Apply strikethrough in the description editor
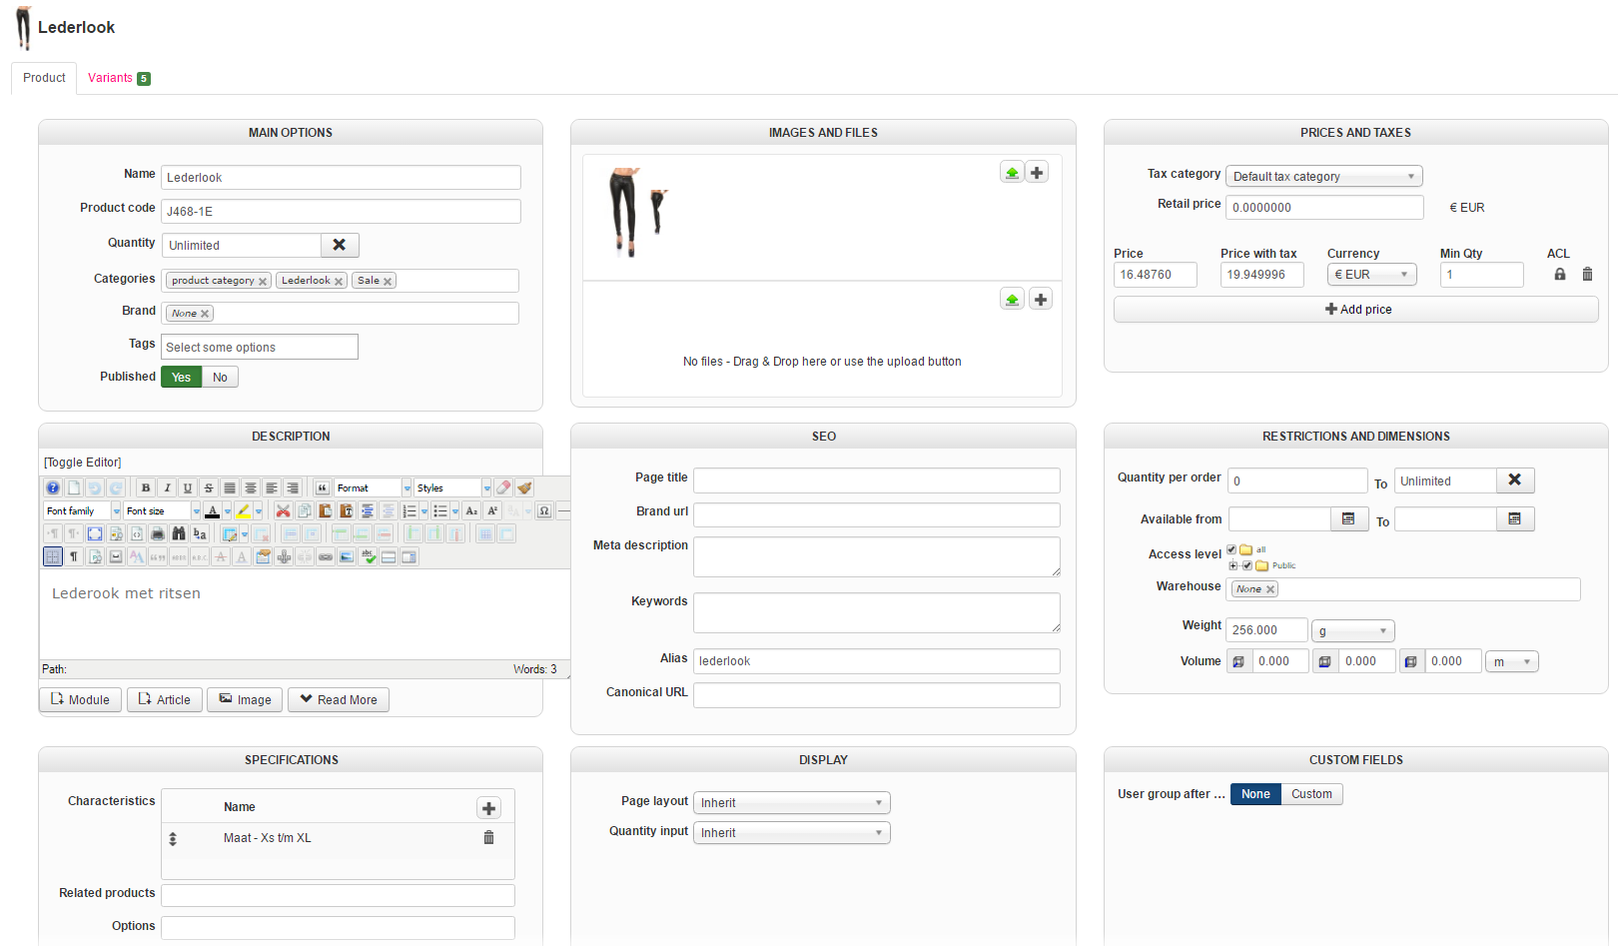1618x946 pixels. tap(209, 487)
